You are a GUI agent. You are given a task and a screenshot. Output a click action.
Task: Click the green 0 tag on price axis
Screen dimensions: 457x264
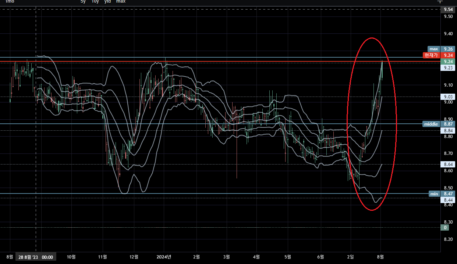point(445,228)
